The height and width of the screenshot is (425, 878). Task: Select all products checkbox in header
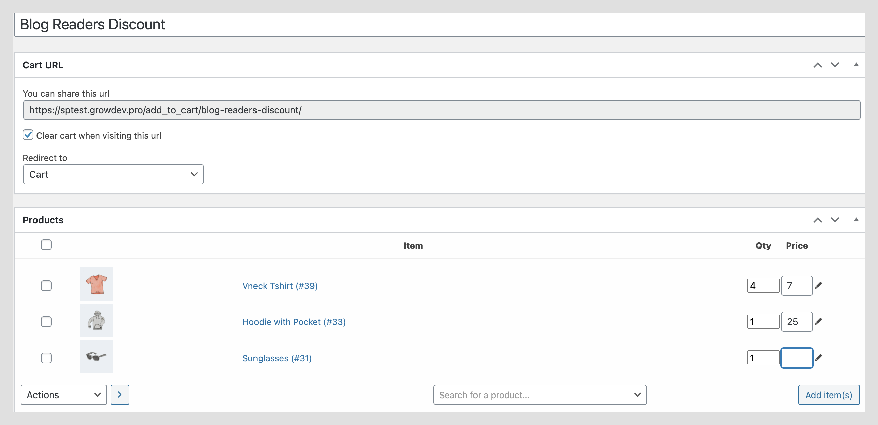point(46,245)
